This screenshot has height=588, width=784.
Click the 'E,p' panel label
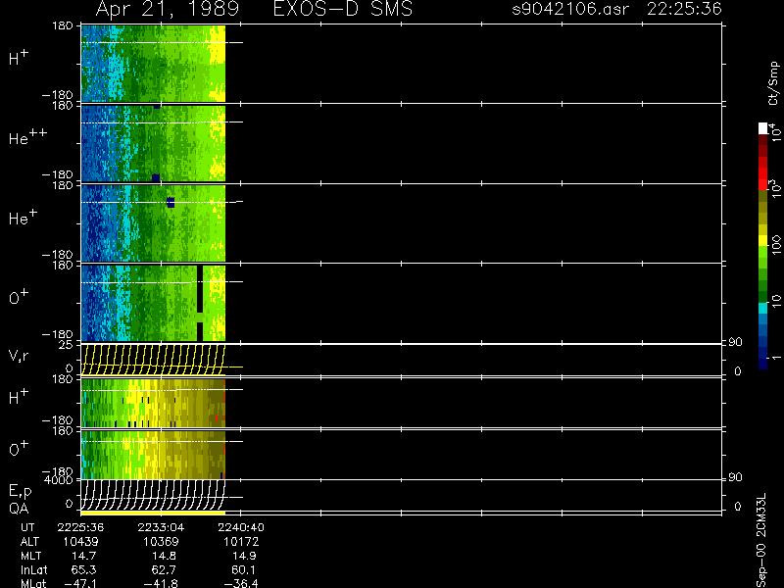[x=20, y=492]
